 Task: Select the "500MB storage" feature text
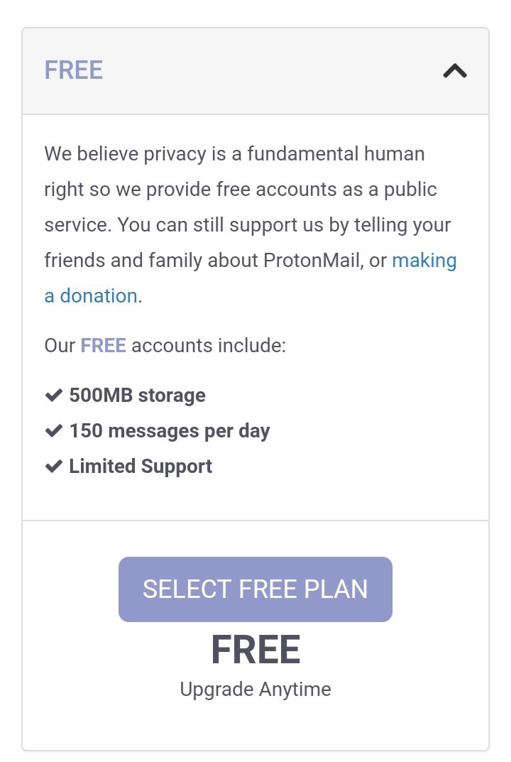137,396
